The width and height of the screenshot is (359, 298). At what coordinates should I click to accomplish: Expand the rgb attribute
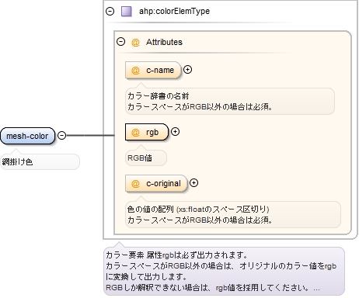coord(175,132)
